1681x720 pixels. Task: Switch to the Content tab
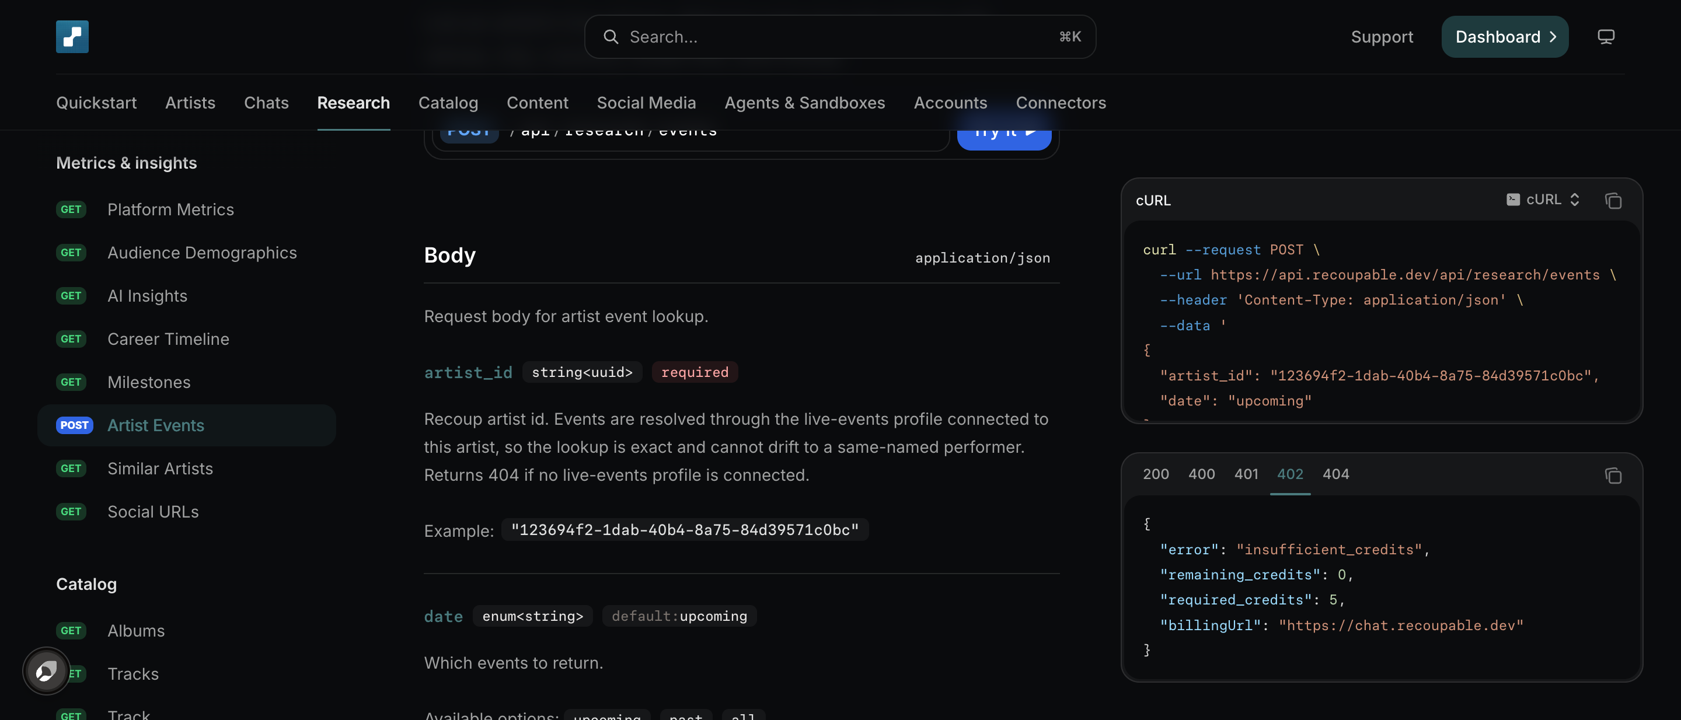(538, 102)
